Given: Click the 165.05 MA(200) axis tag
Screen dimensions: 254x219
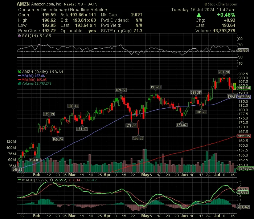Looking at the screenshot, I should 244,136.
